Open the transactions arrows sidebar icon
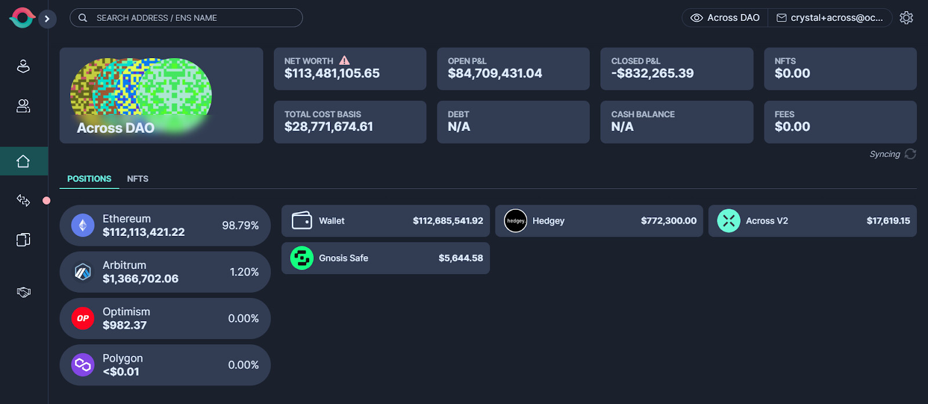 [x=23, y=201]
